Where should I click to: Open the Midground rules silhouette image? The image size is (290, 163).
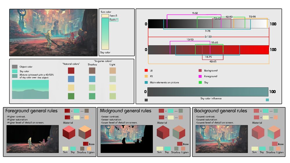click(127, 139)
